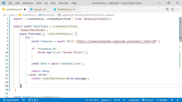The height and width of the screenshot is (102, 182).
Task: Click 'todos/fetchTodos' string on line 4
Action: click(33, 30)
